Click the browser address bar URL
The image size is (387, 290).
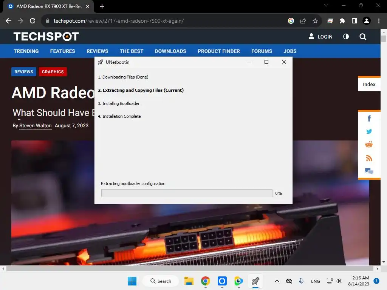coord(118,21)
